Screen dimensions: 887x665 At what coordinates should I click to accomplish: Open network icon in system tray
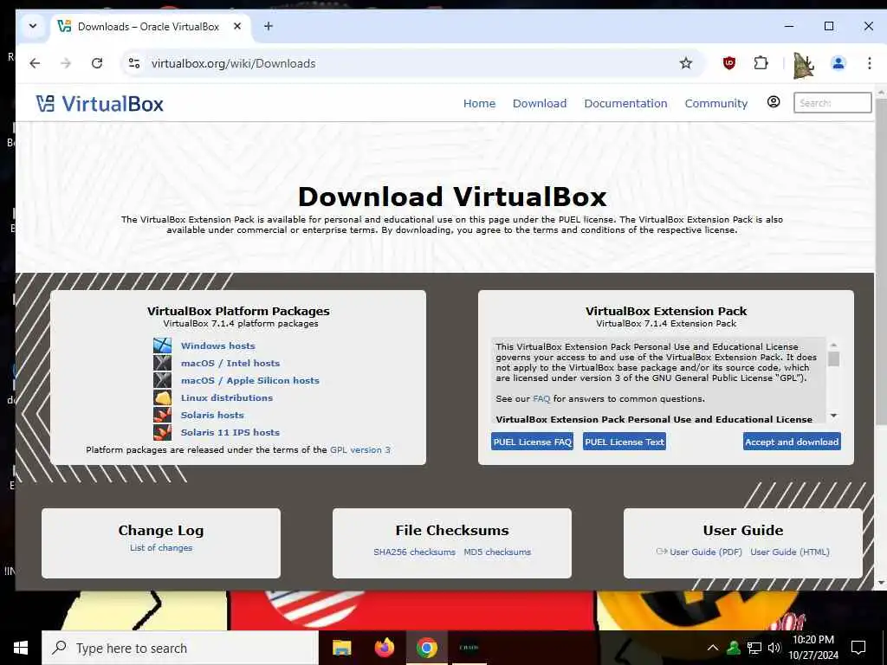tap(754, 648)
